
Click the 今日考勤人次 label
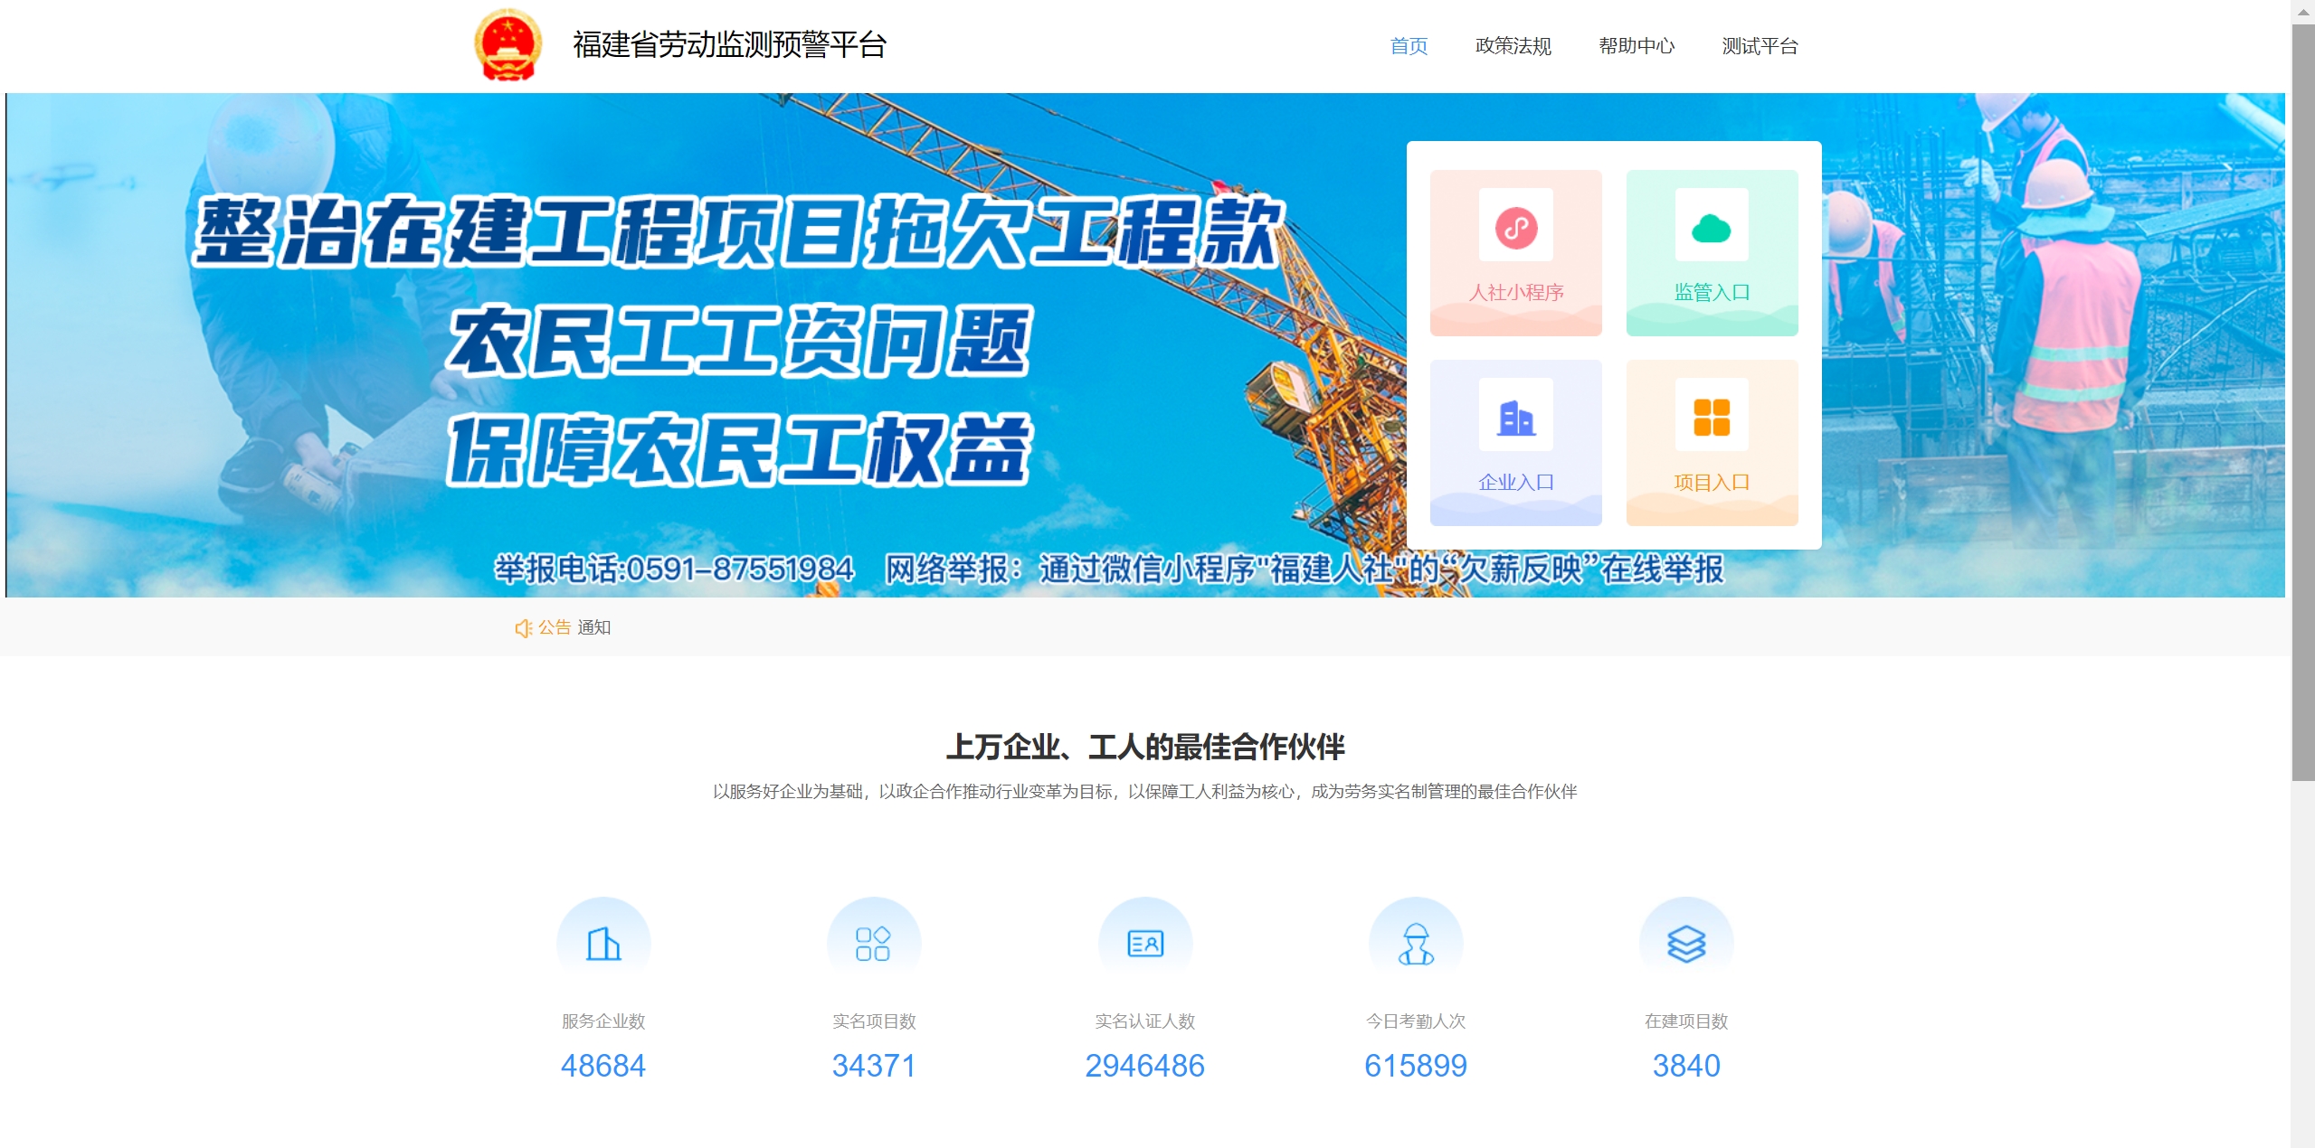pos(1416,1021)
